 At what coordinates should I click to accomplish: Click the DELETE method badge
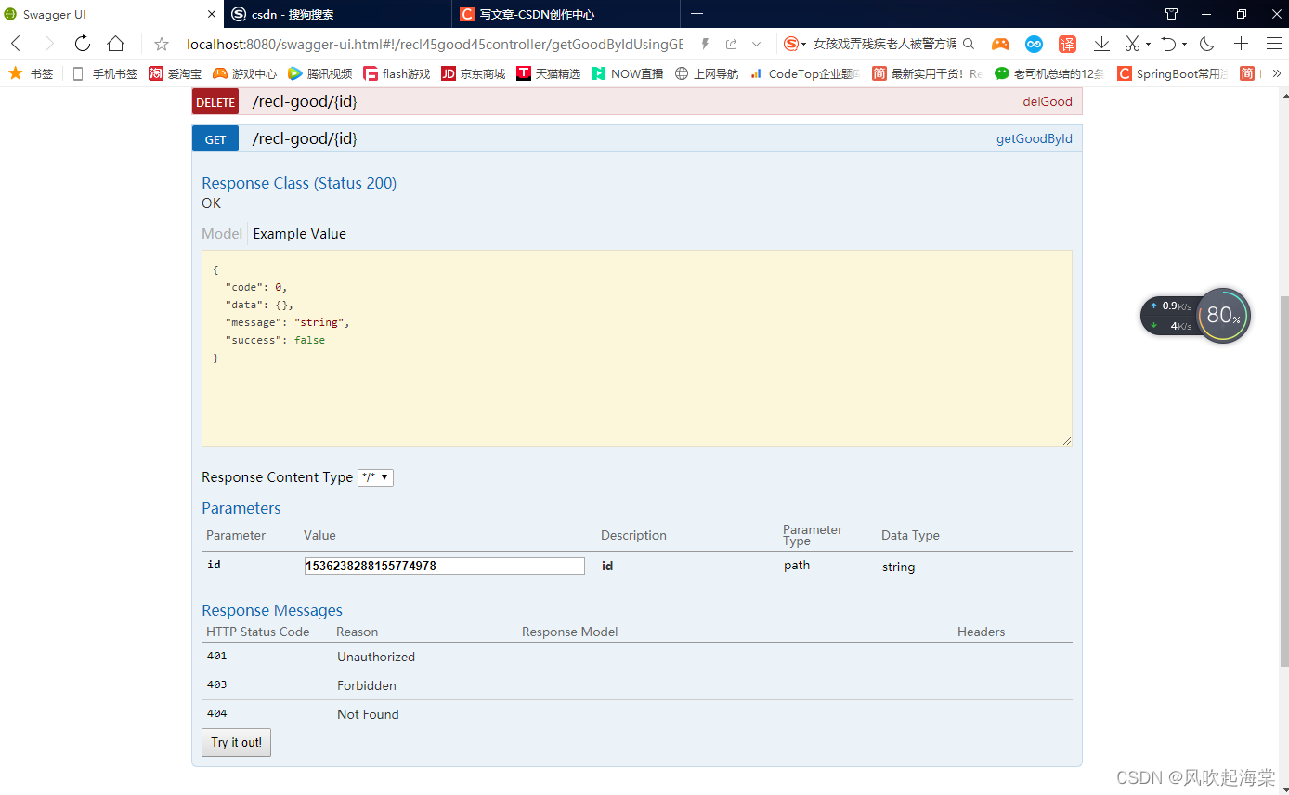point(215,101)
